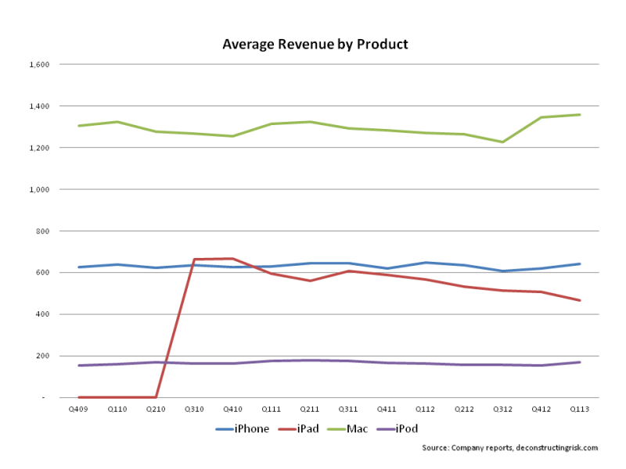Screen dimensions: 626x469
Task: Click the Q412 x-axis label
Action: pyautogui.click(x=541, y=409)
